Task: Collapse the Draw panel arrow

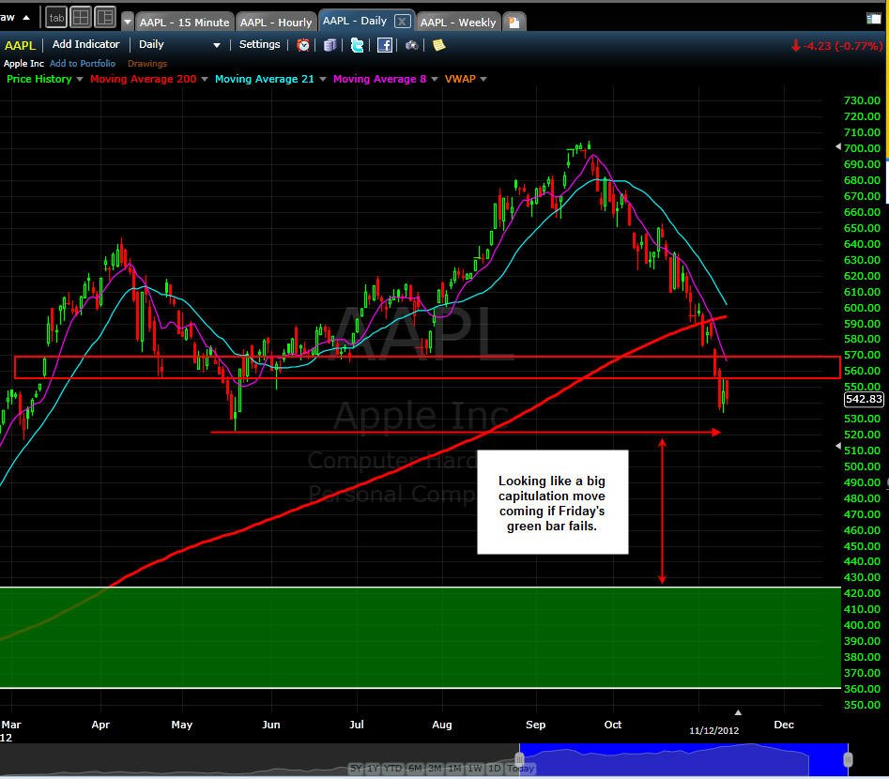Action: point(26,18)
